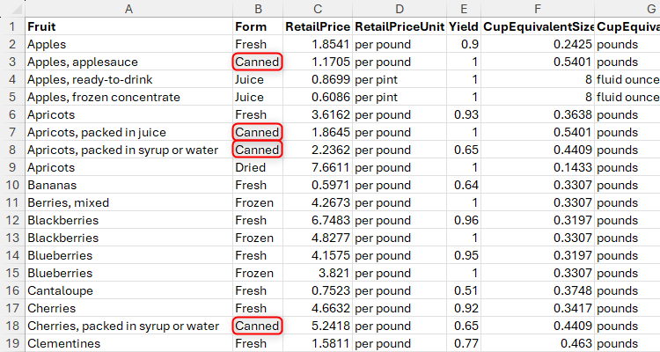The width and height of the screenshot is (660, 352).
Task: Select the 'RetailPrice' header cell
Action: click(317, 26)
